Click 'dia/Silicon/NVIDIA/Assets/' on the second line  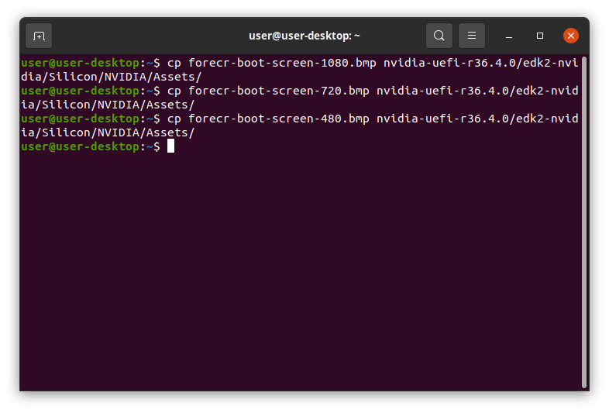point(111,77)
